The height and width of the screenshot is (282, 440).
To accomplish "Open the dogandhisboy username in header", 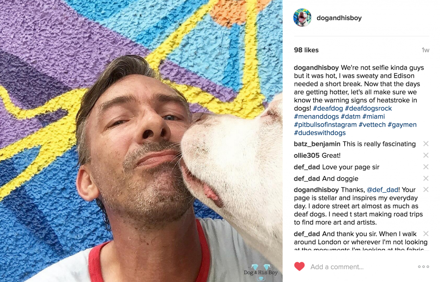I will tap(339, 18).
